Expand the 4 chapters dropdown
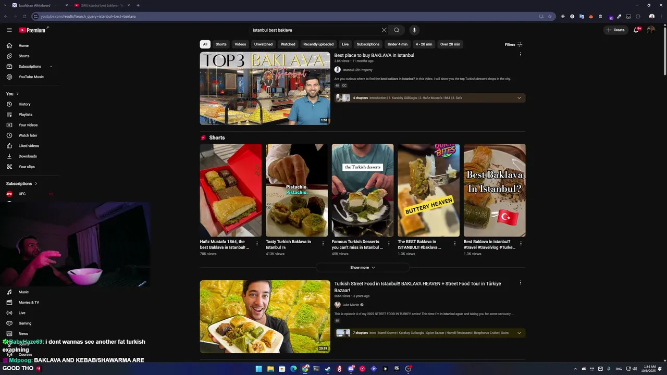The image size is (667, 375). (x=519, y=98)
